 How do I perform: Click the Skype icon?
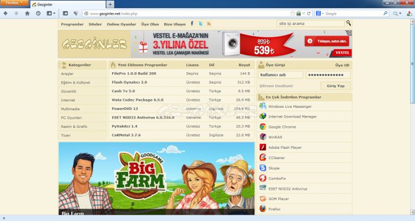point(262,168)
